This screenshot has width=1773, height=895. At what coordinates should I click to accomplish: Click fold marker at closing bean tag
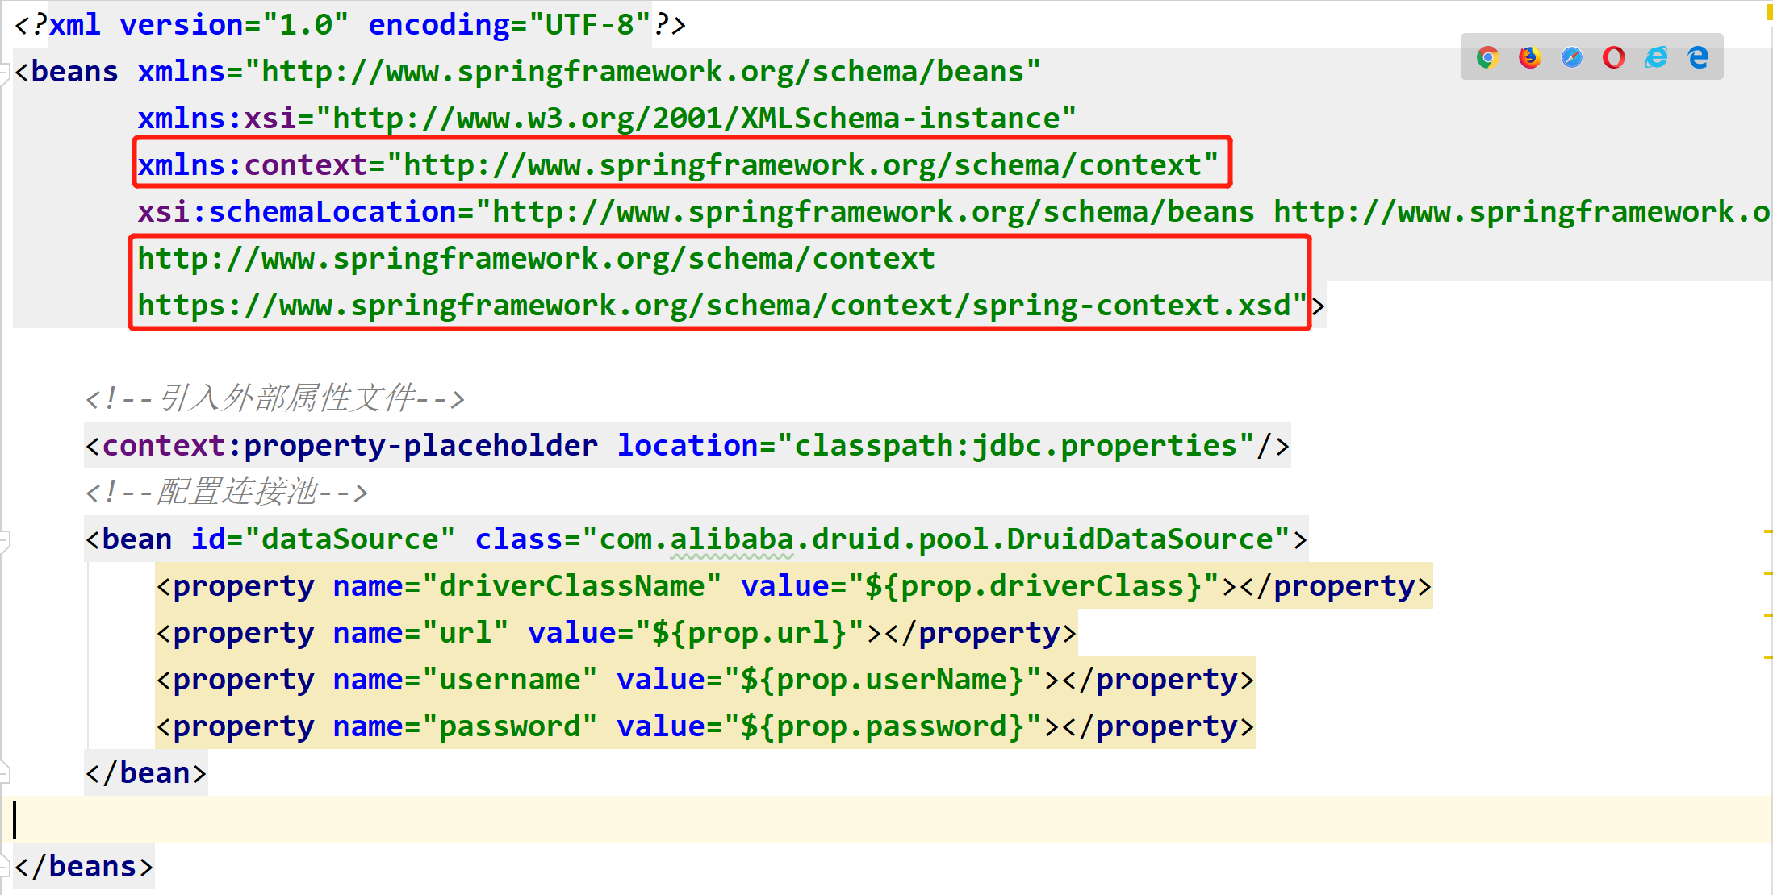point(5,772)
